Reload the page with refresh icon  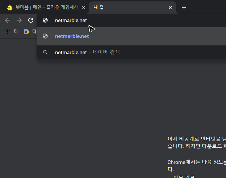31,20
